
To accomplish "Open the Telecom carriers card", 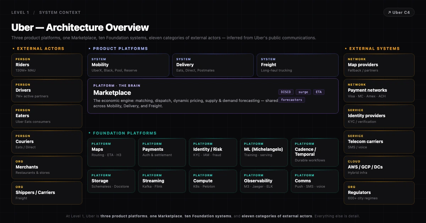I will click(379, 142).
